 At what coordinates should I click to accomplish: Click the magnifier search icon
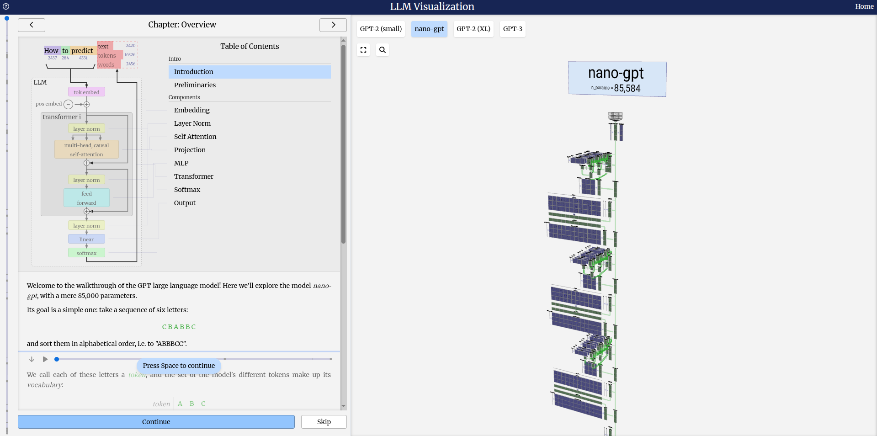click(x=383, y=50)
